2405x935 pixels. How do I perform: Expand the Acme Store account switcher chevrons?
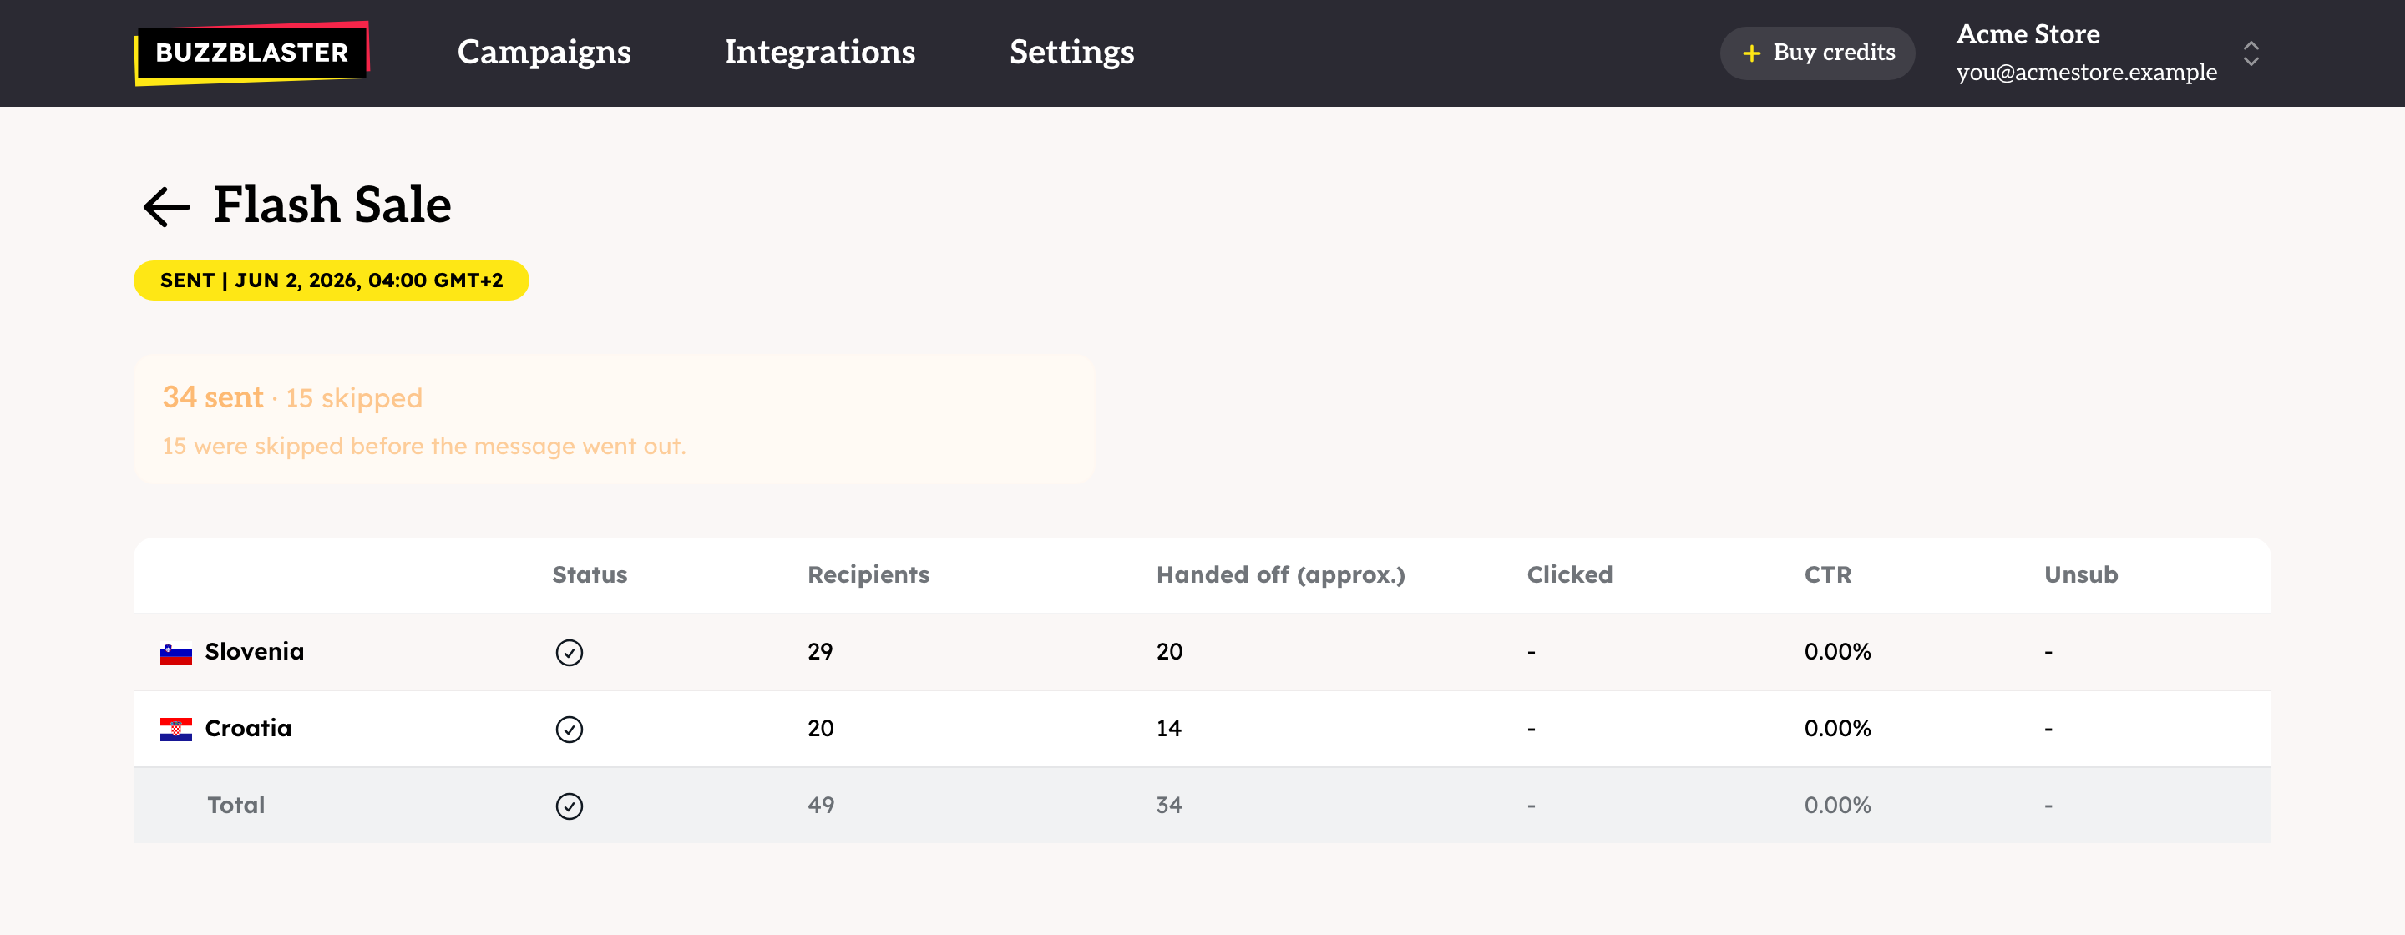2251,53
